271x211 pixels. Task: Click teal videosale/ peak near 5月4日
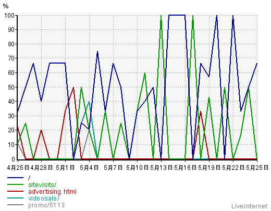click(89, 102)
